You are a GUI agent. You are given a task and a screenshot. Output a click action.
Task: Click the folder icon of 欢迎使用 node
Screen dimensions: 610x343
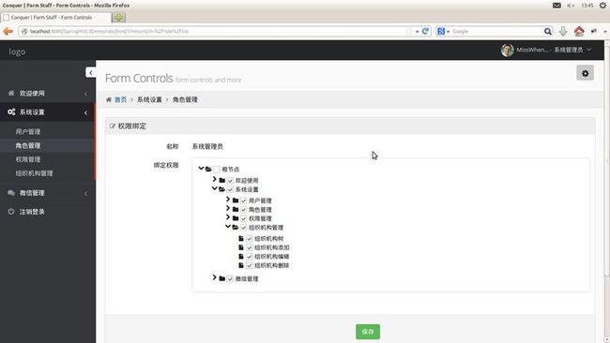(x=222, y=180)
